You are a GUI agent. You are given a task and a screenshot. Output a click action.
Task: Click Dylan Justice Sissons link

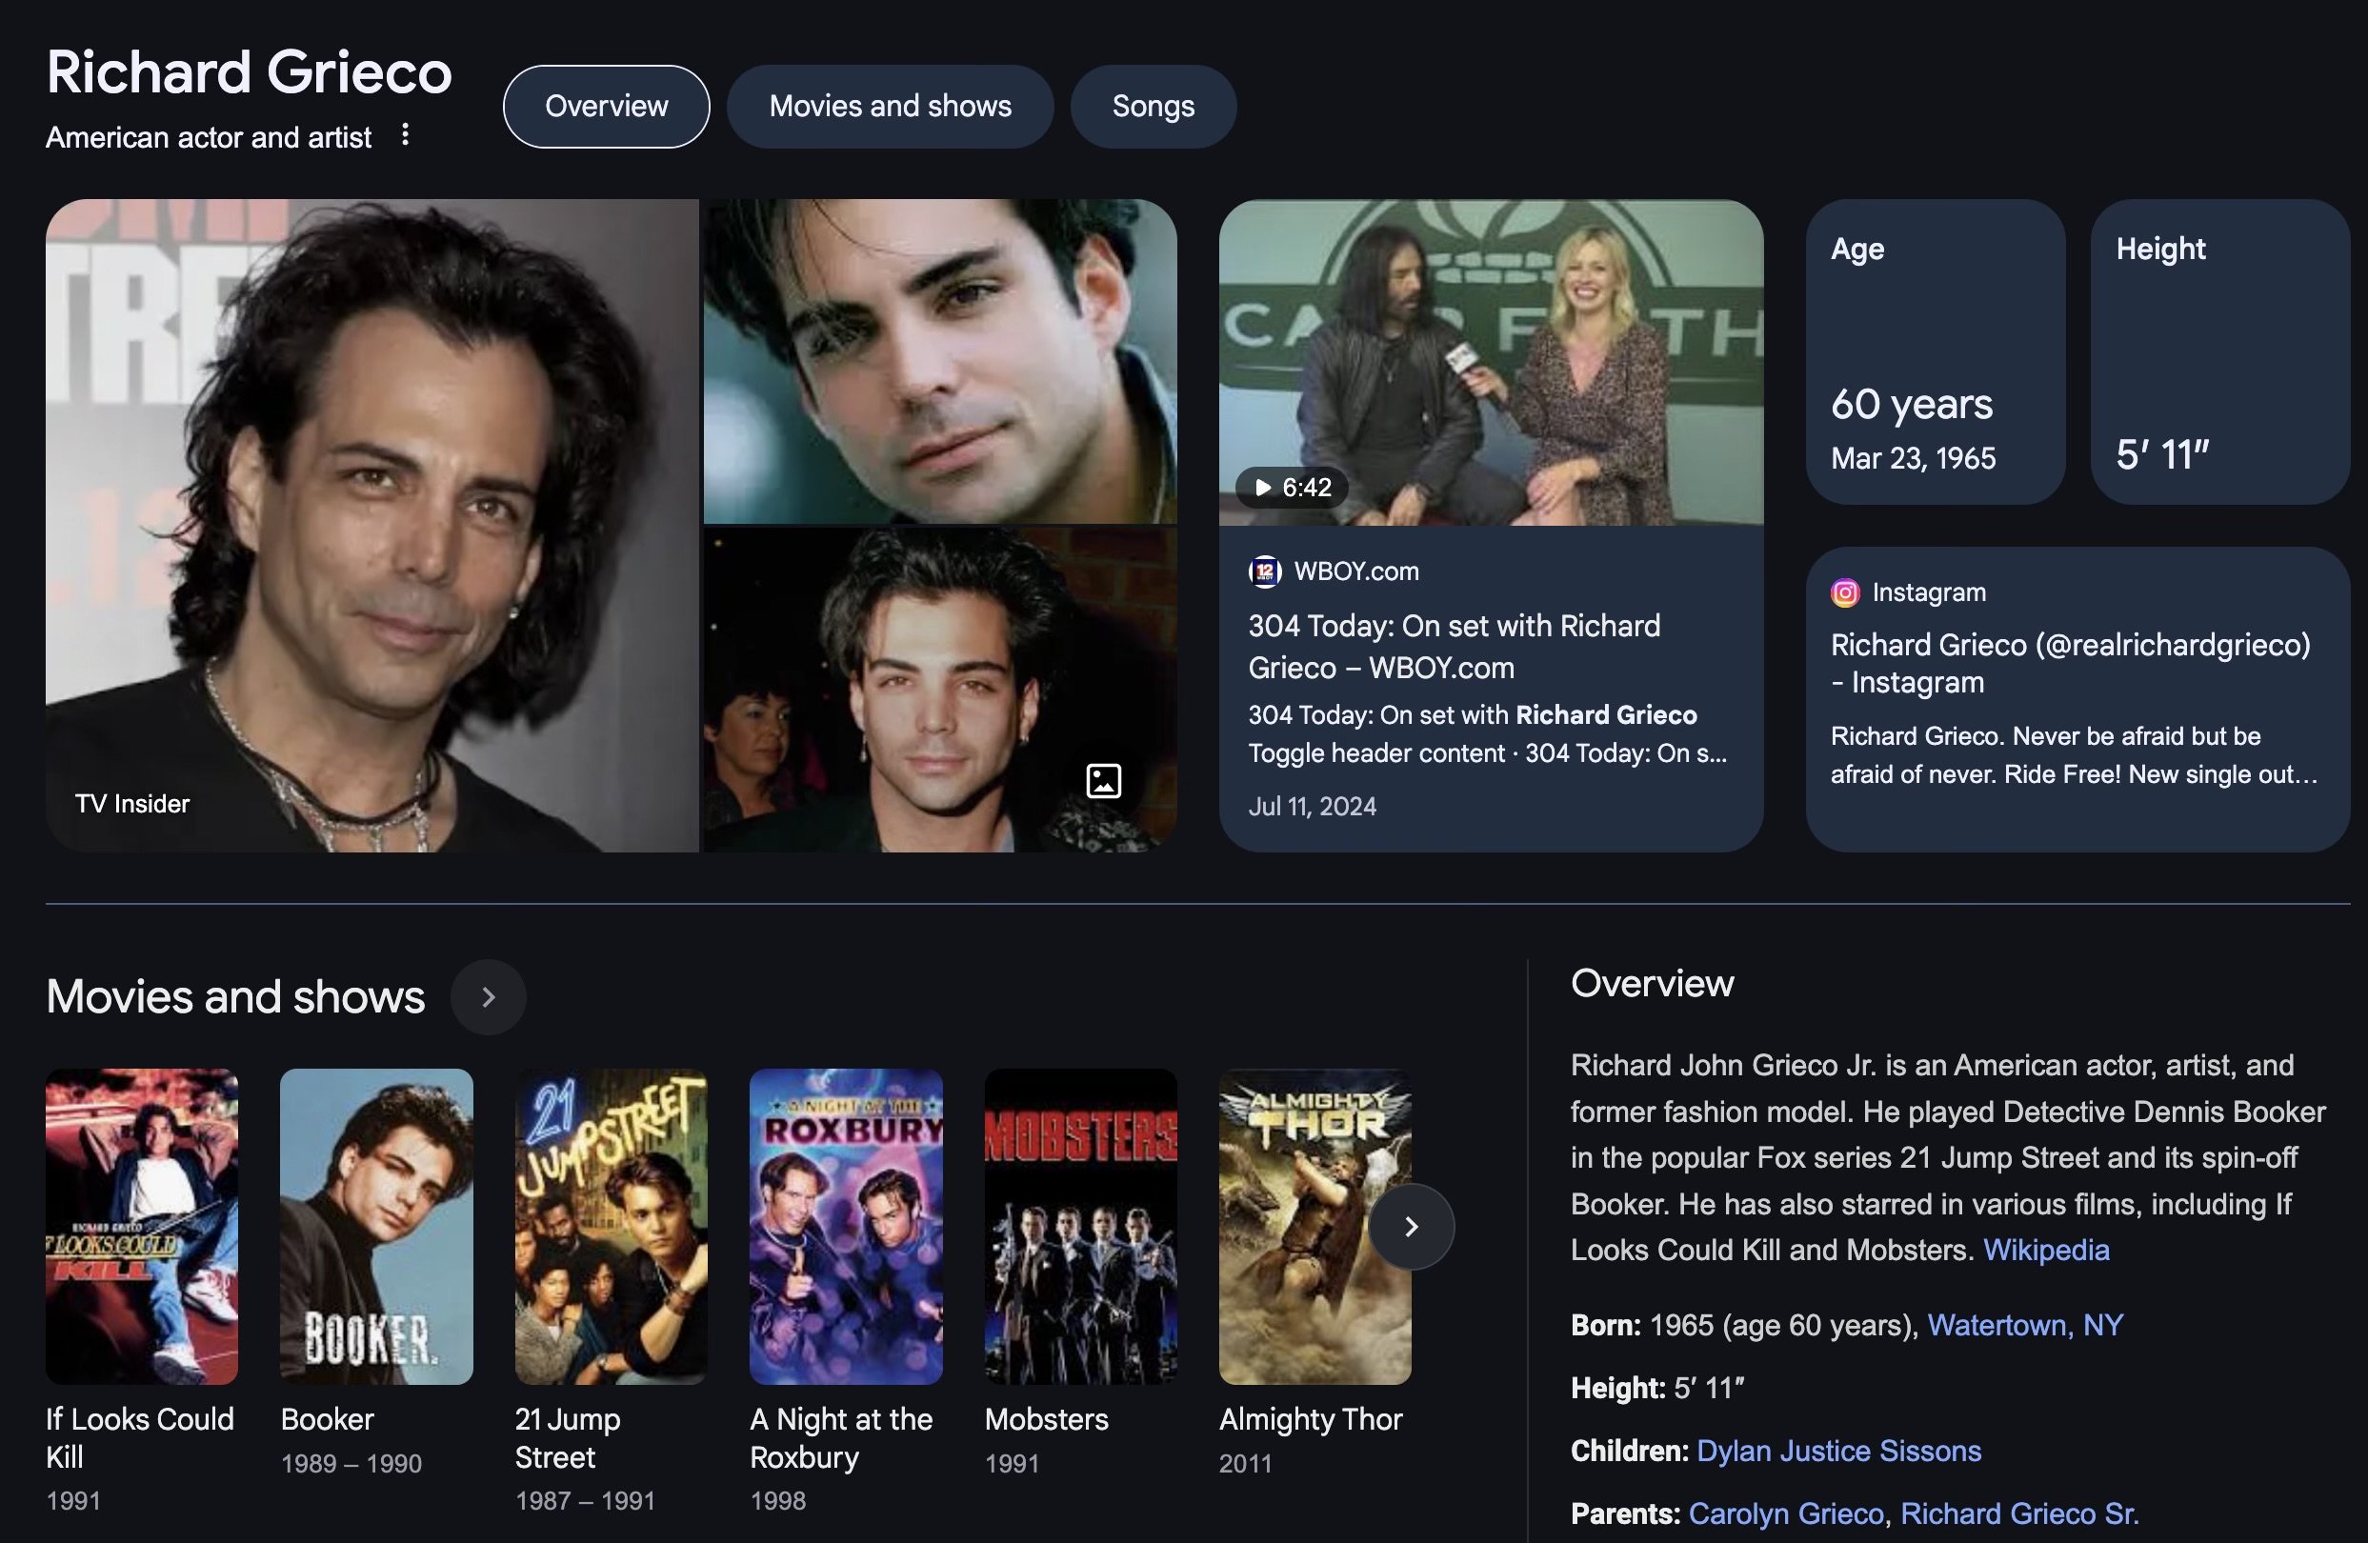point(1837,1451)
